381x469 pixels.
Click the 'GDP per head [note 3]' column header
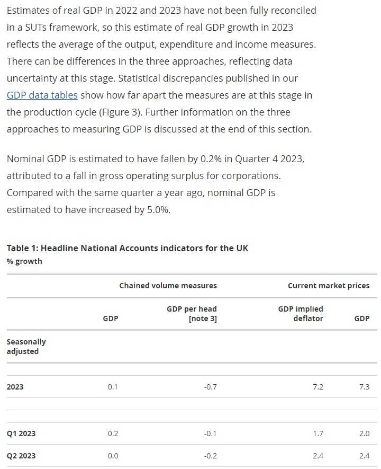(192, 314)
